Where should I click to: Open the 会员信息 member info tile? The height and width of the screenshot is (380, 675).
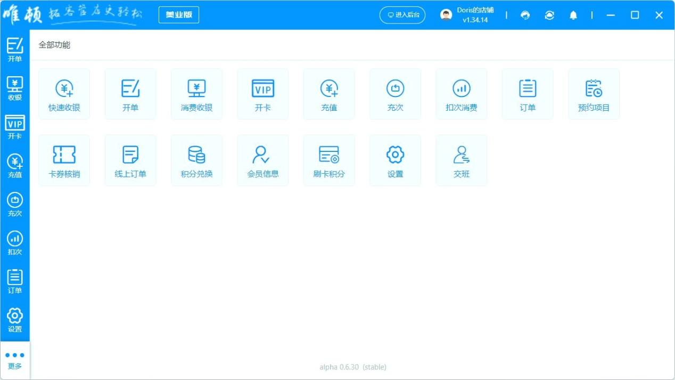pos(262,160)
